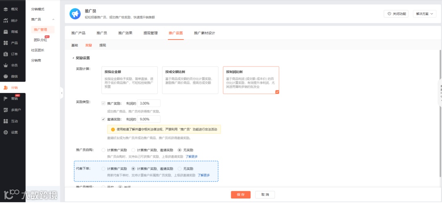
Task: Click the 统计 statistics chart icon
Action: pyautogui.click(x=6, y=20)
